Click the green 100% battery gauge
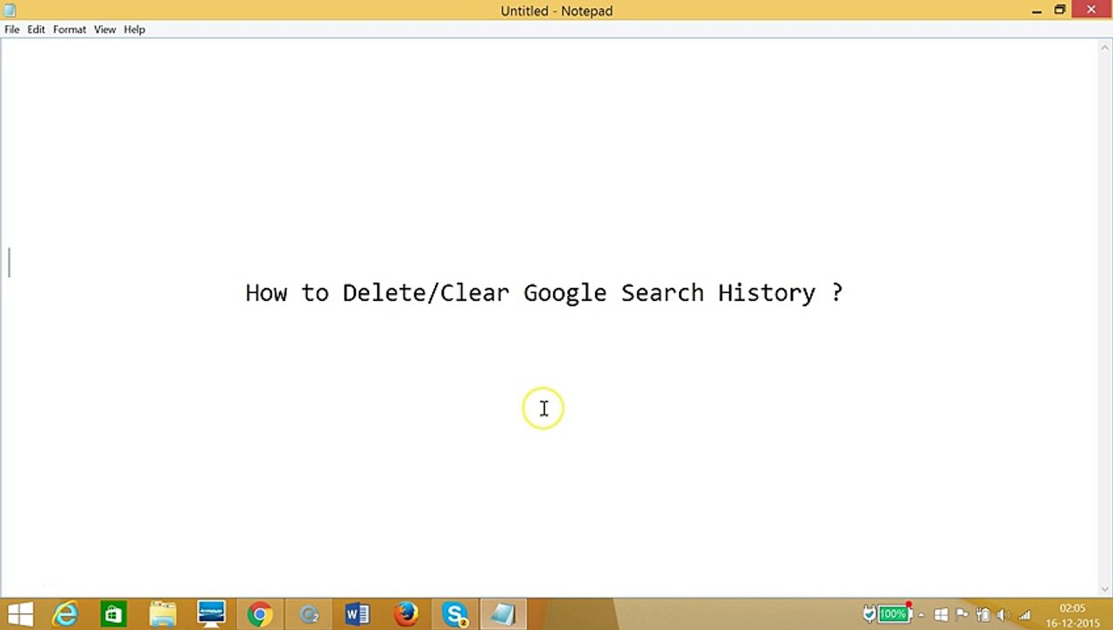Image resolution: width=1113 pixels, height=630 pixels. 894,614
